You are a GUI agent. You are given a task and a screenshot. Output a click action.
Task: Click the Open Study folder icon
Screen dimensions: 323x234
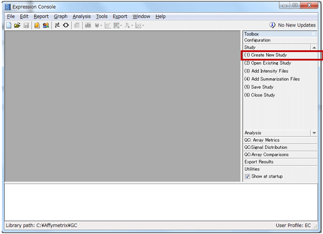pos(17,26)
